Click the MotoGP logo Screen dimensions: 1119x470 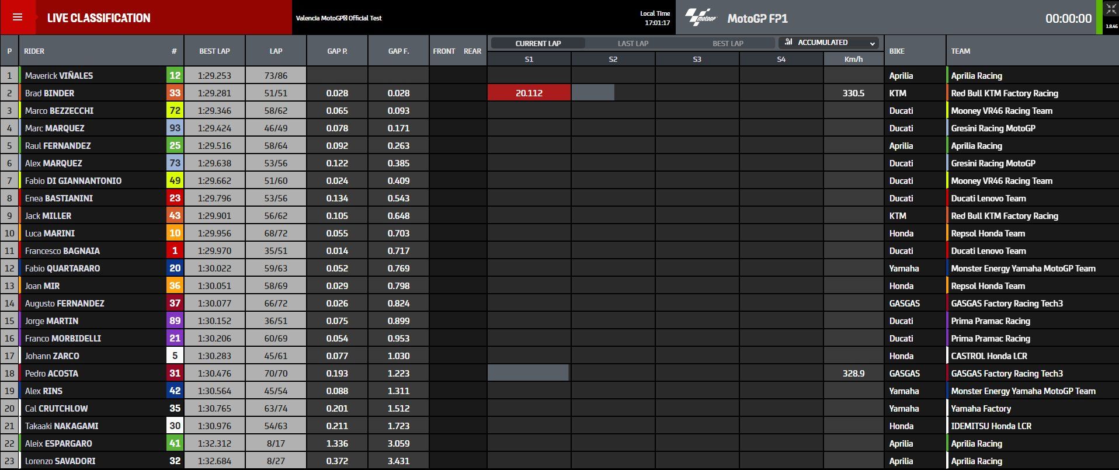(x=700, y=18)
